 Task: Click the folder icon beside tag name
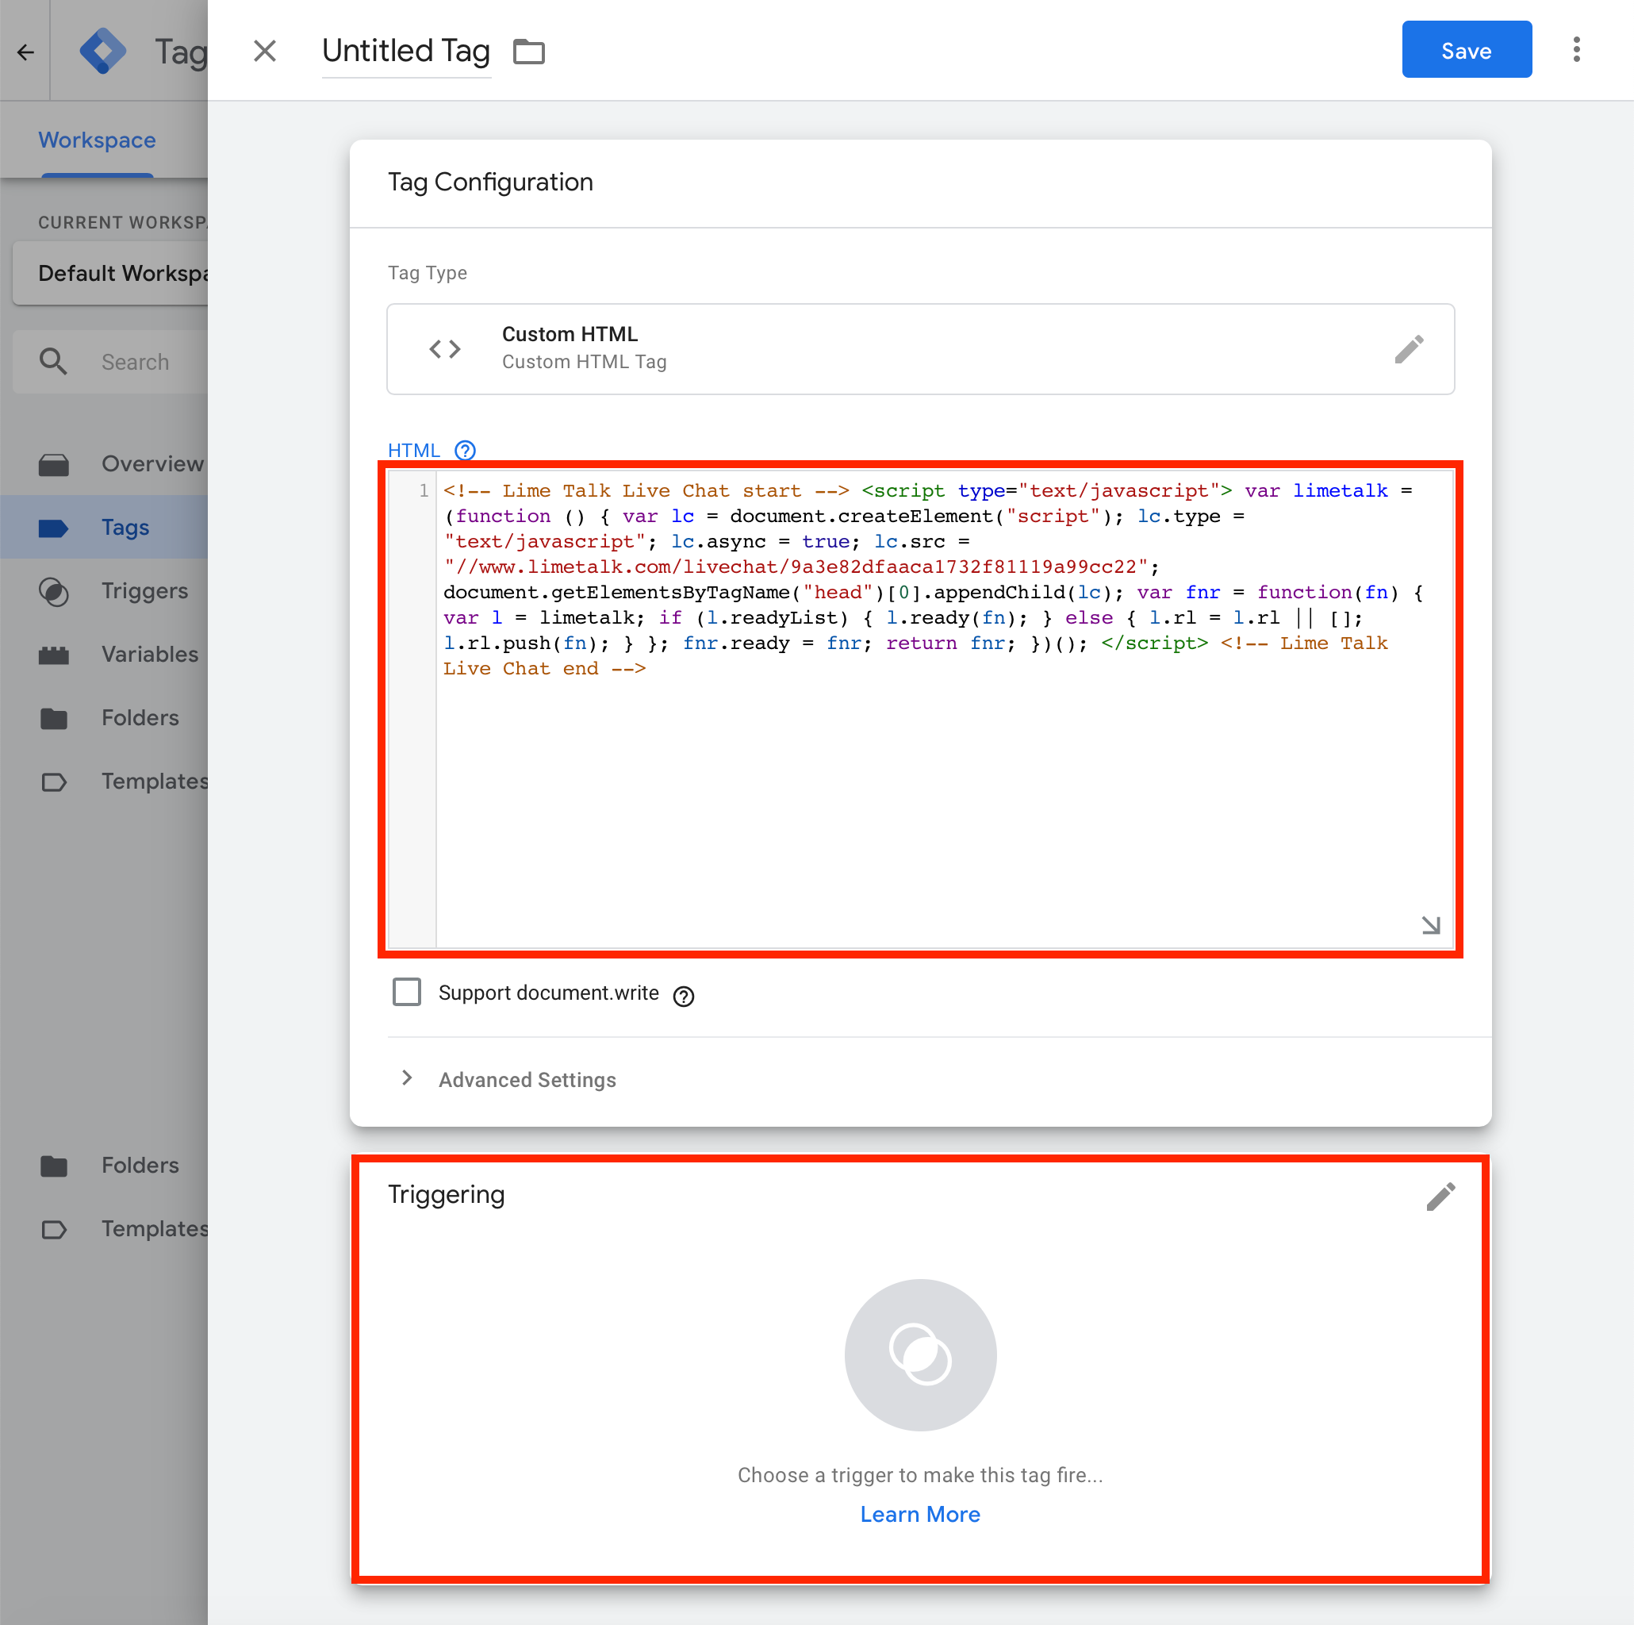pos(529,52)
